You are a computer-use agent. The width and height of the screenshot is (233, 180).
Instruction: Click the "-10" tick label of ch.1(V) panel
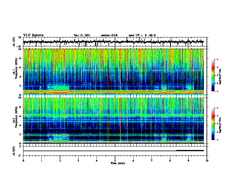click(x=19, y=46)
